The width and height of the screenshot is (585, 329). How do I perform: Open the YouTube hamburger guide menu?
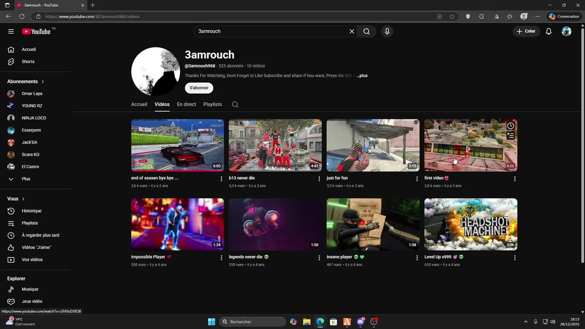click(x=11, y=32)
